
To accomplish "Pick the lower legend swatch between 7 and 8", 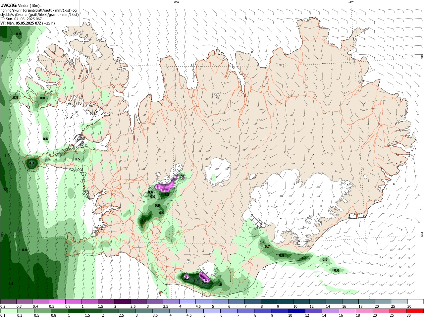I will tap(246, 311).
